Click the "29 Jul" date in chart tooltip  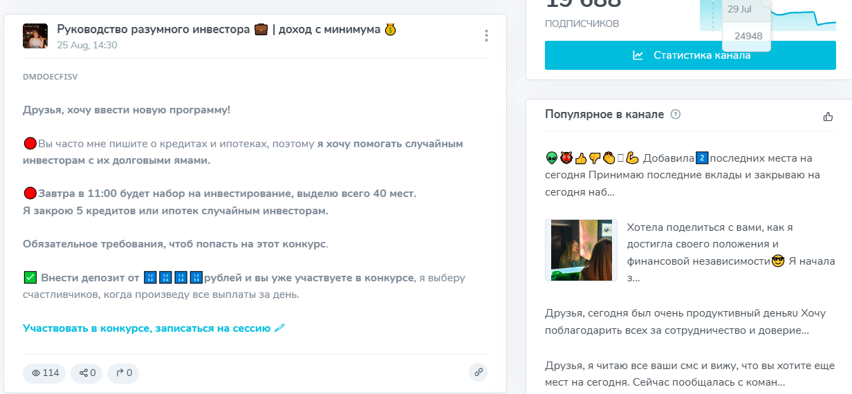[739, 9]
